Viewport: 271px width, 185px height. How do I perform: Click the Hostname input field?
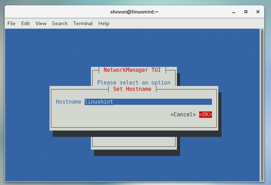pyautogui.click(x=148, y=102)
